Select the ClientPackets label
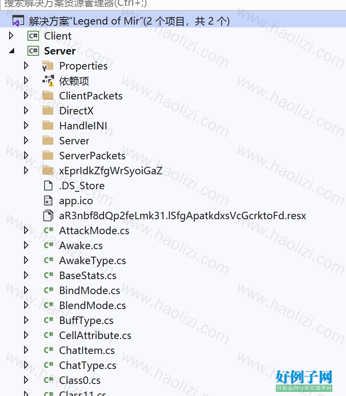The width and height of the screenshot is (346, 396). 91,96
